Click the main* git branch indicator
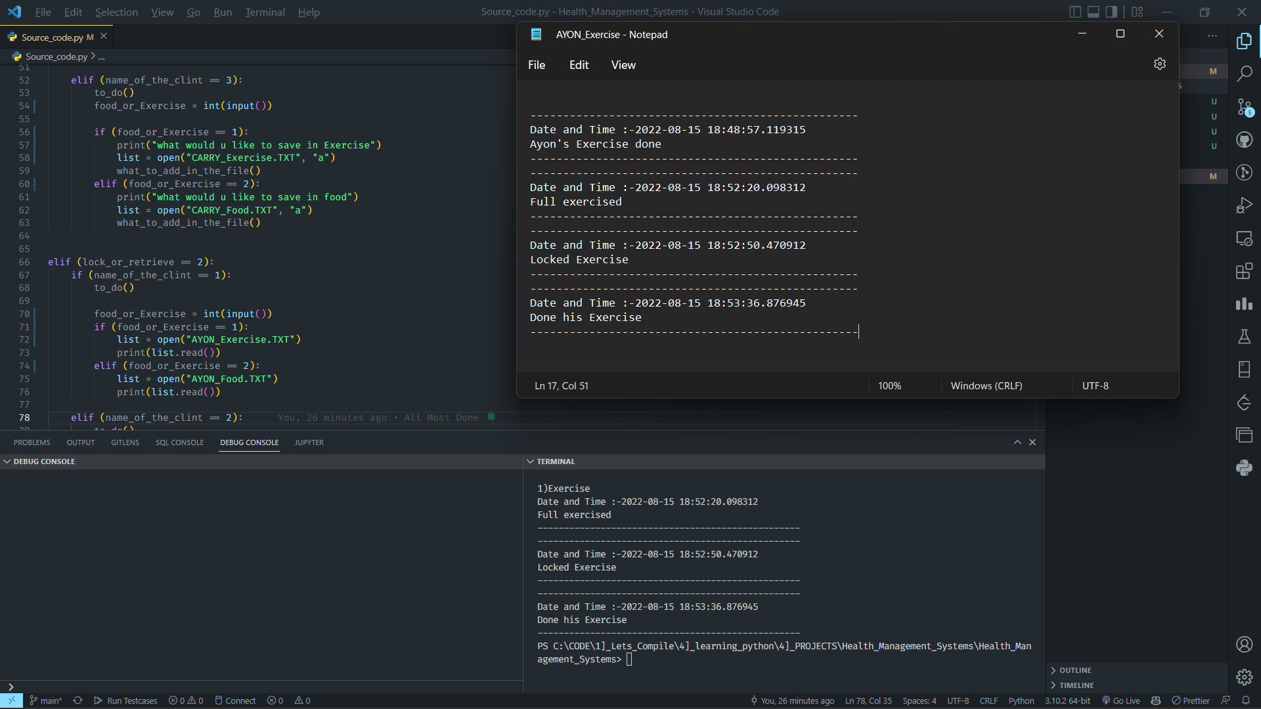Screen dimensions: 1261x709 tap(46, 700)
